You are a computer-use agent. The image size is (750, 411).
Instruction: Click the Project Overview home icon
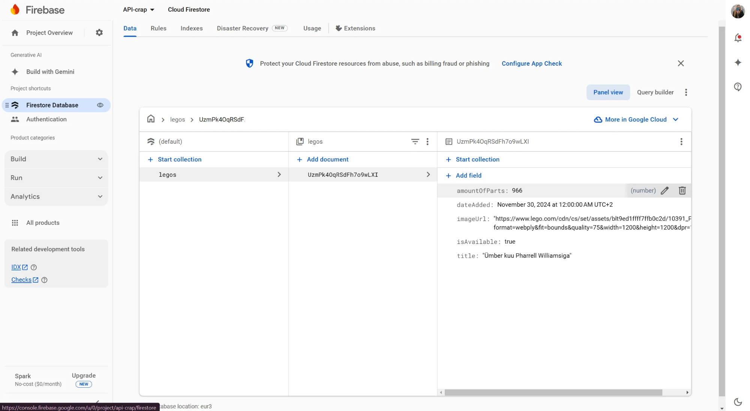(x=15, y=33)
